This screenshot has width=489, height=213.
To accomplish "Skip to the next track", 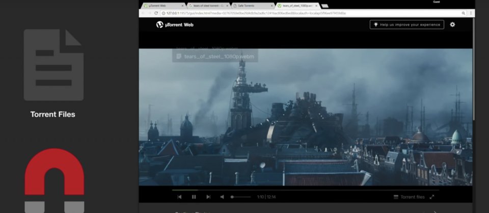I will point(208,197).
